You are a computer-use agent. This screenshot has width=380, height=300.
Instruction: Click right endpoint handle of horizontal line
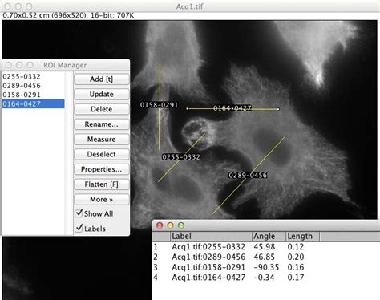point(278,109)
